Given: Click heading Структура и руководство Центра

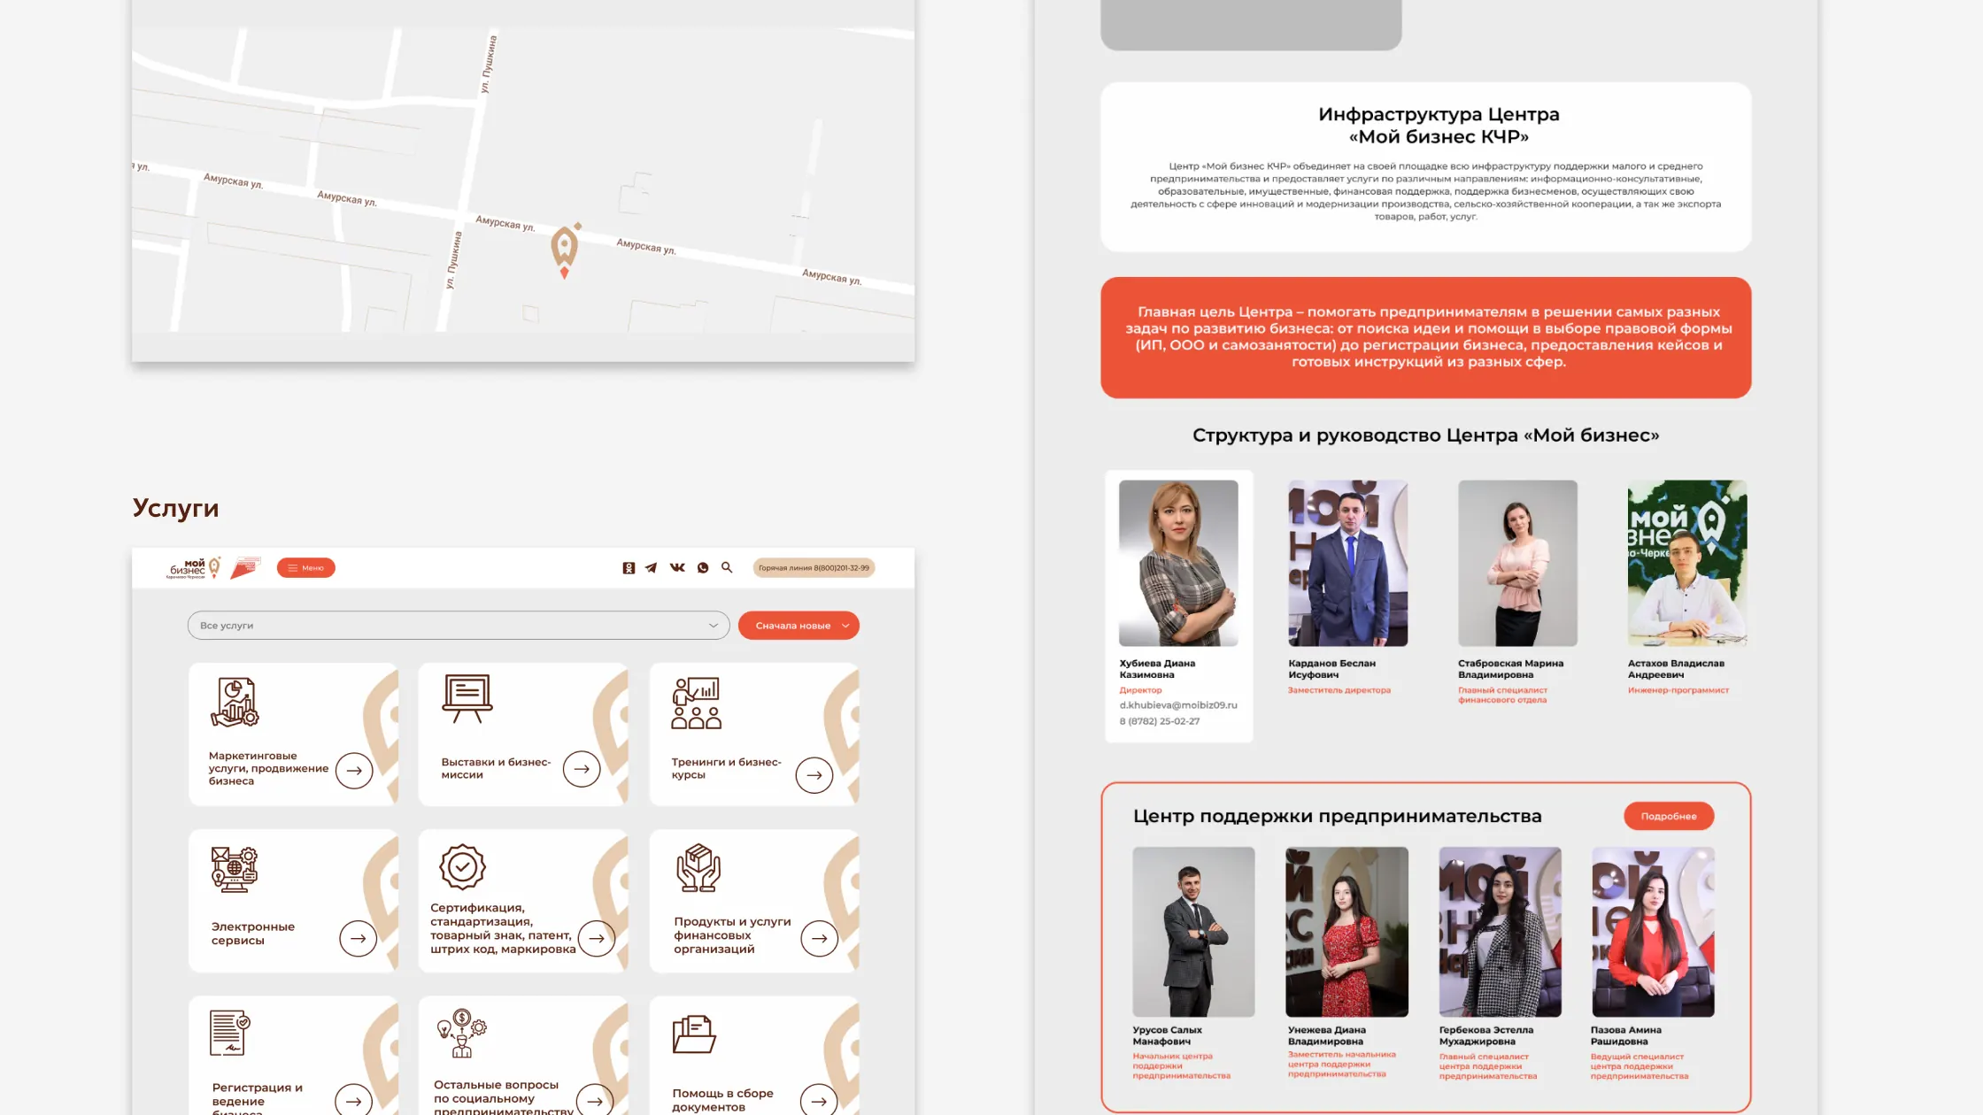Looking at the screenshot, I should 1425,435.
